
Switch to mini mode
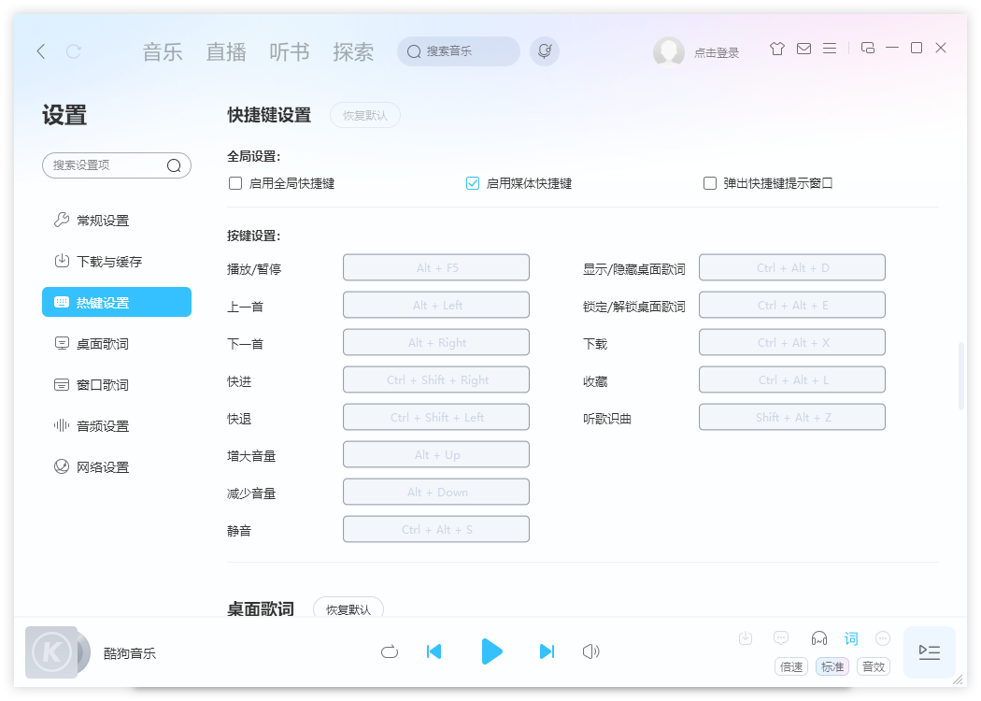tap(870, 47)
